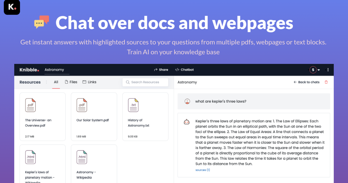Click the S user avatar
Screen dimensions: 348x183
point(313,70)
